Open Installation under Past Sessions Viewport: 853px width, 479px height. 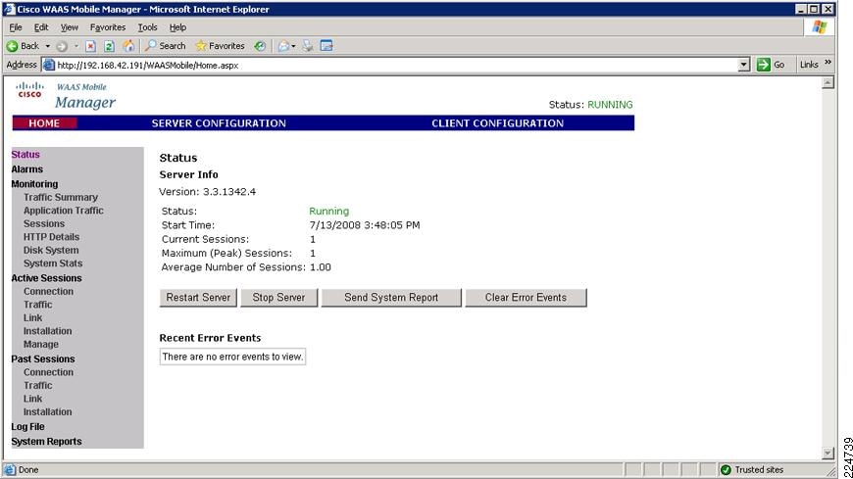pos(47,412)
